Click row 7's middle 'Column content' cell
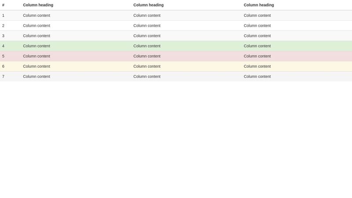352x198 pixels. (x=147, y=77)
